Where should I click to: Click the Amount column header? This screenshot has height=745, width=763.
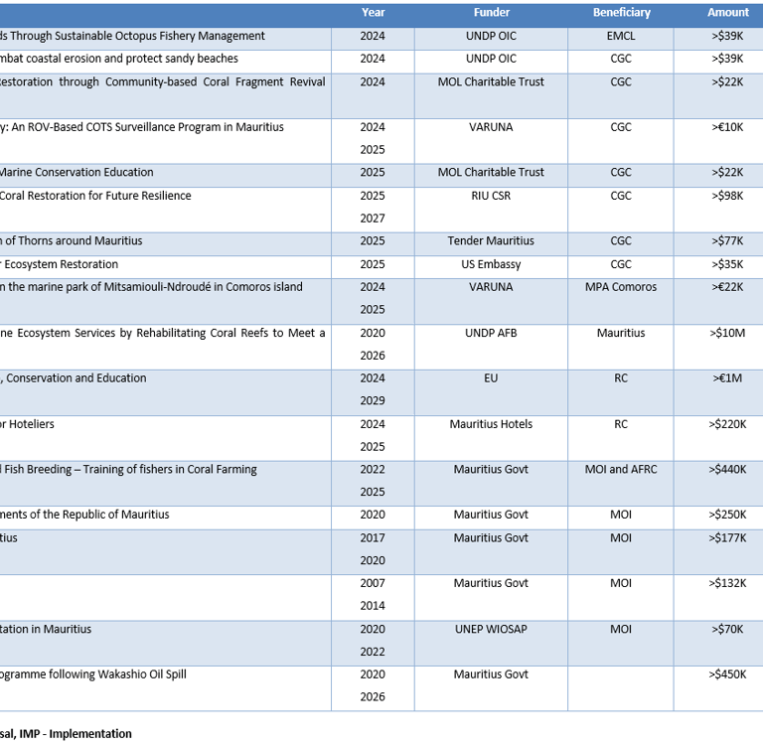click(x=728, y=13)
